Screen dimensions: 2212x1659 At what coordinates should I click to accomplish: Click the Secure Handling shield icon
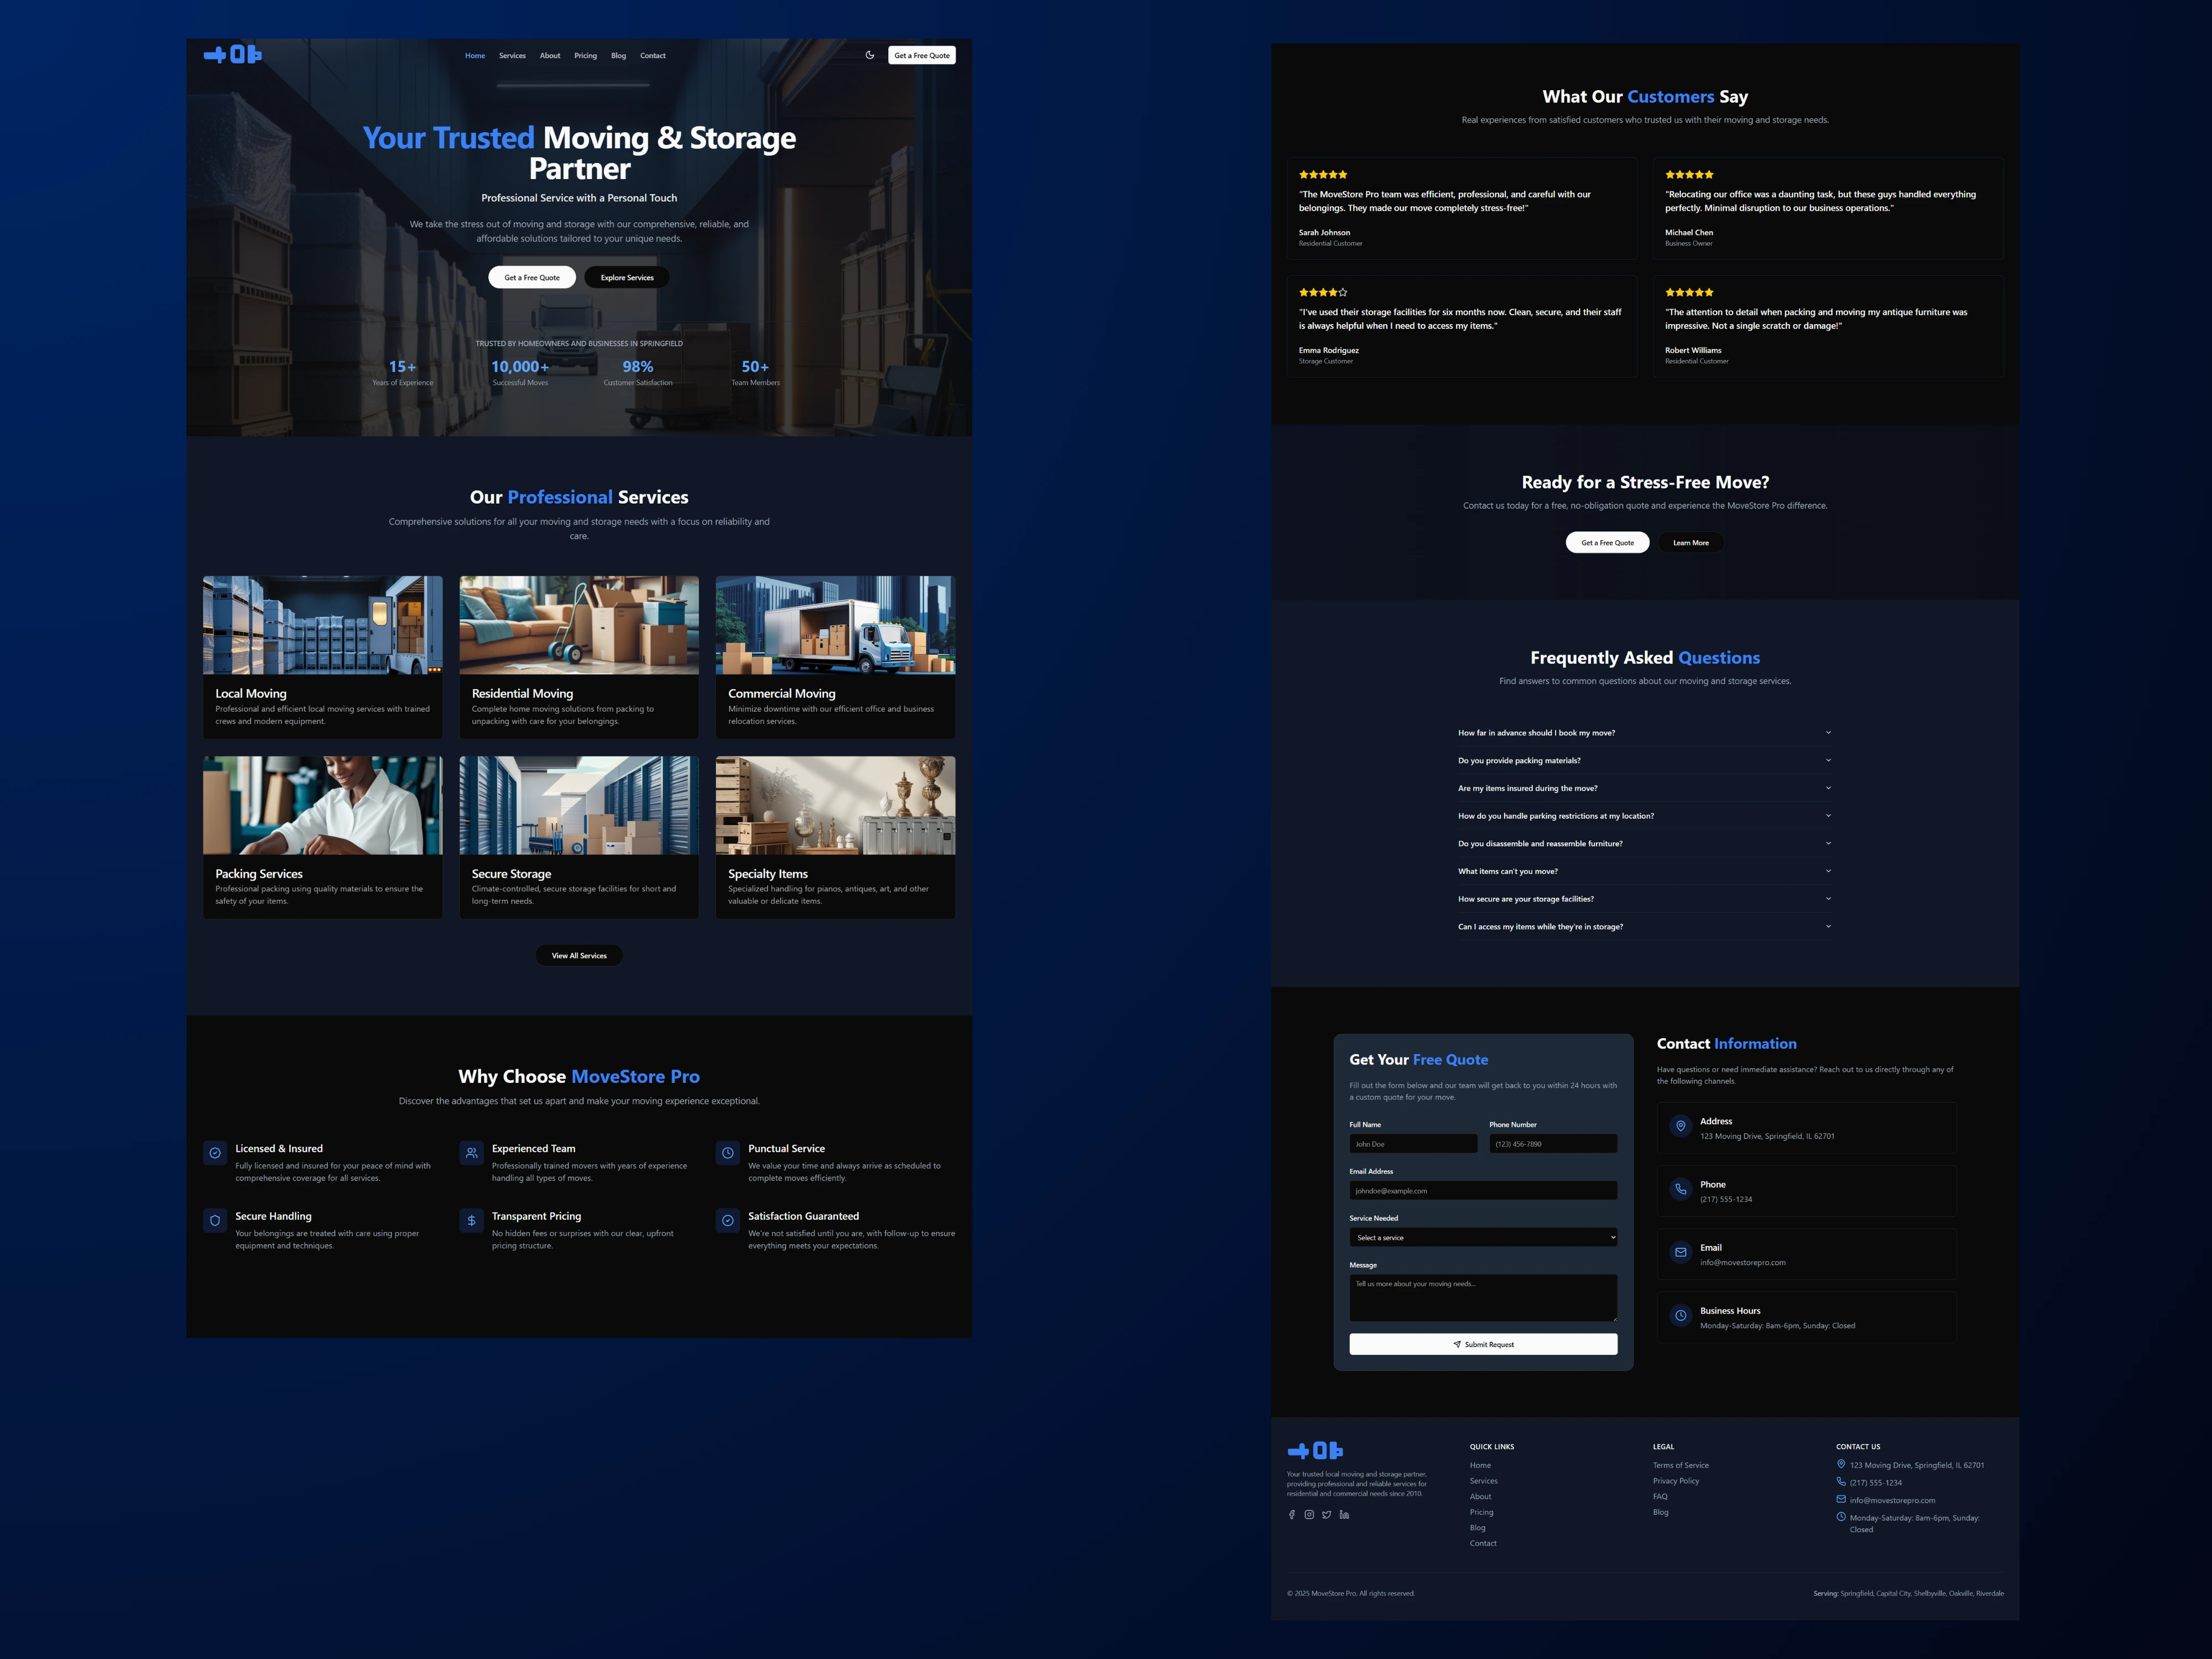point(215,1221)
